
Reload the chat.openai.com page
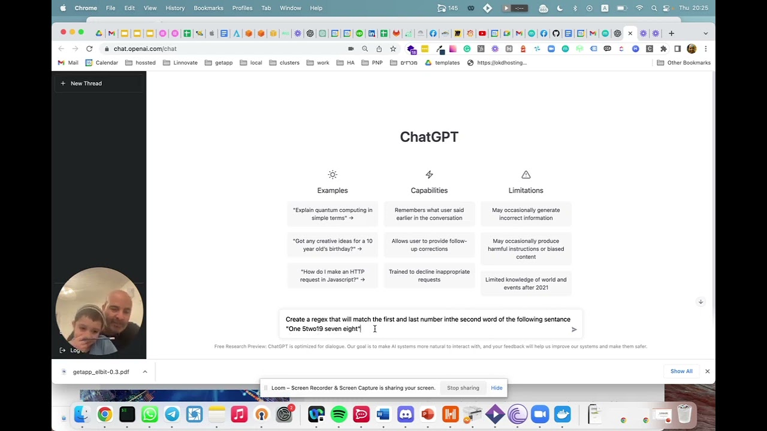coord(89,48)
